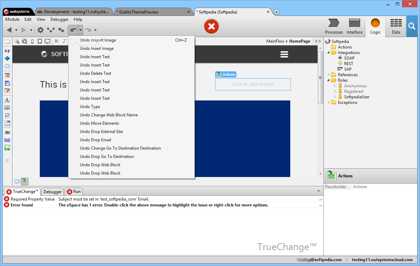This screenshot has width=420, height=266.
Task: Expand the References folder
Action: (329, 75)
